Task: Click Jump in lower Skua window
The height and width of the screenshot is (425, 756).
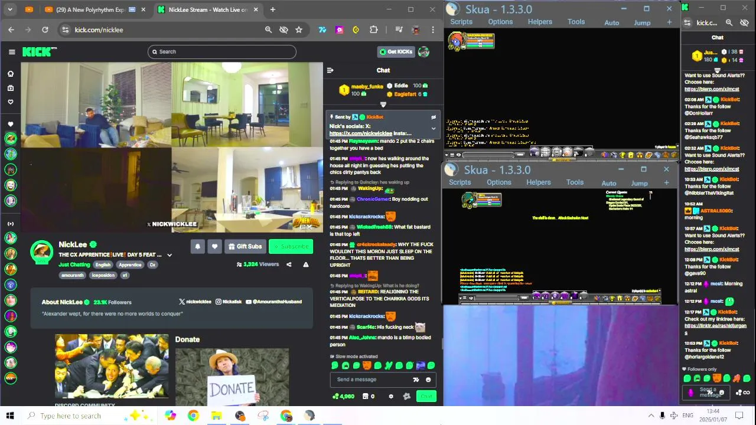Action: coord(639,183)
